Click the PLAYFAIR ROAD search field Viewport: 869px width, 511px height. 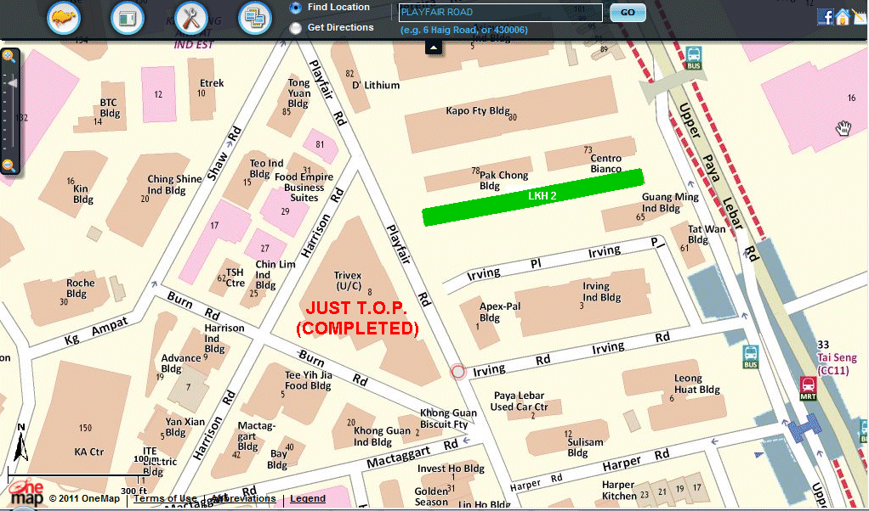(x=500, y=13)
